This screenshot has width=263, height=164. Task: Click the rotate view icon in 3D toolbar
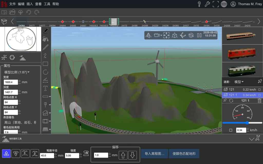coord(191,35)
